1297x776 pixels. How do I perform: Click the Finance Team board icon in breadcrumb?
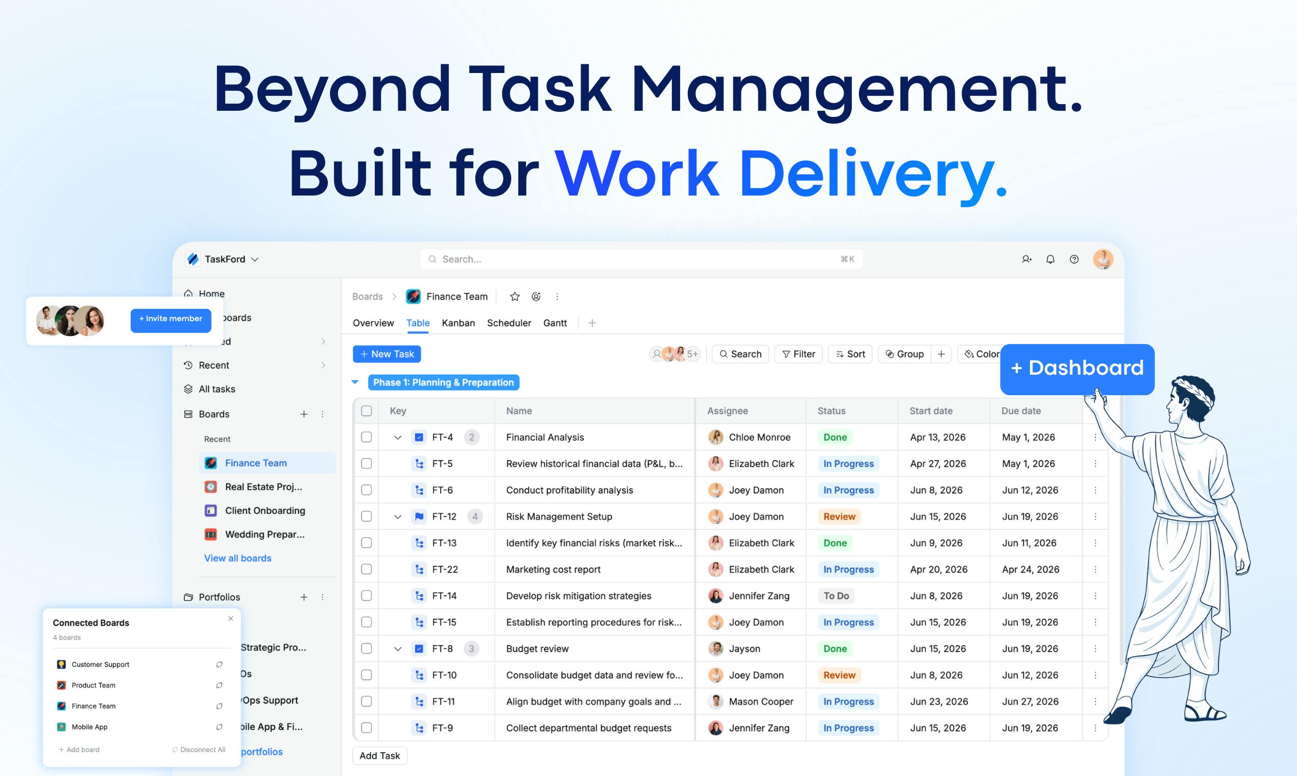413,297
